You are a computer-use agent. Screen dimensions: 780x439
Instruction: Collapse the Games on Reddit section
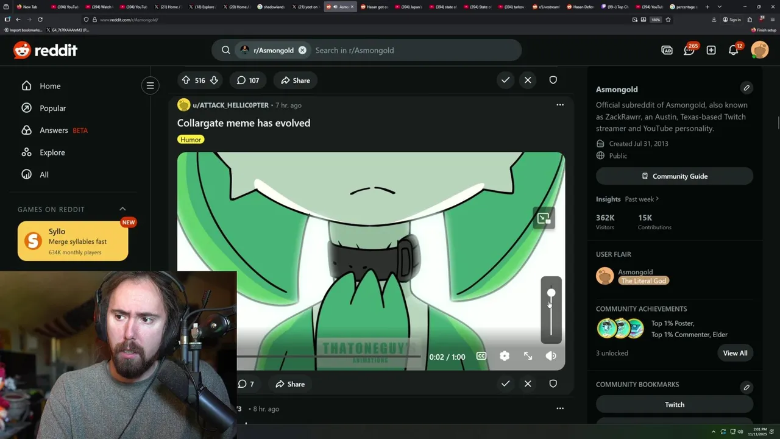[122, 209]
